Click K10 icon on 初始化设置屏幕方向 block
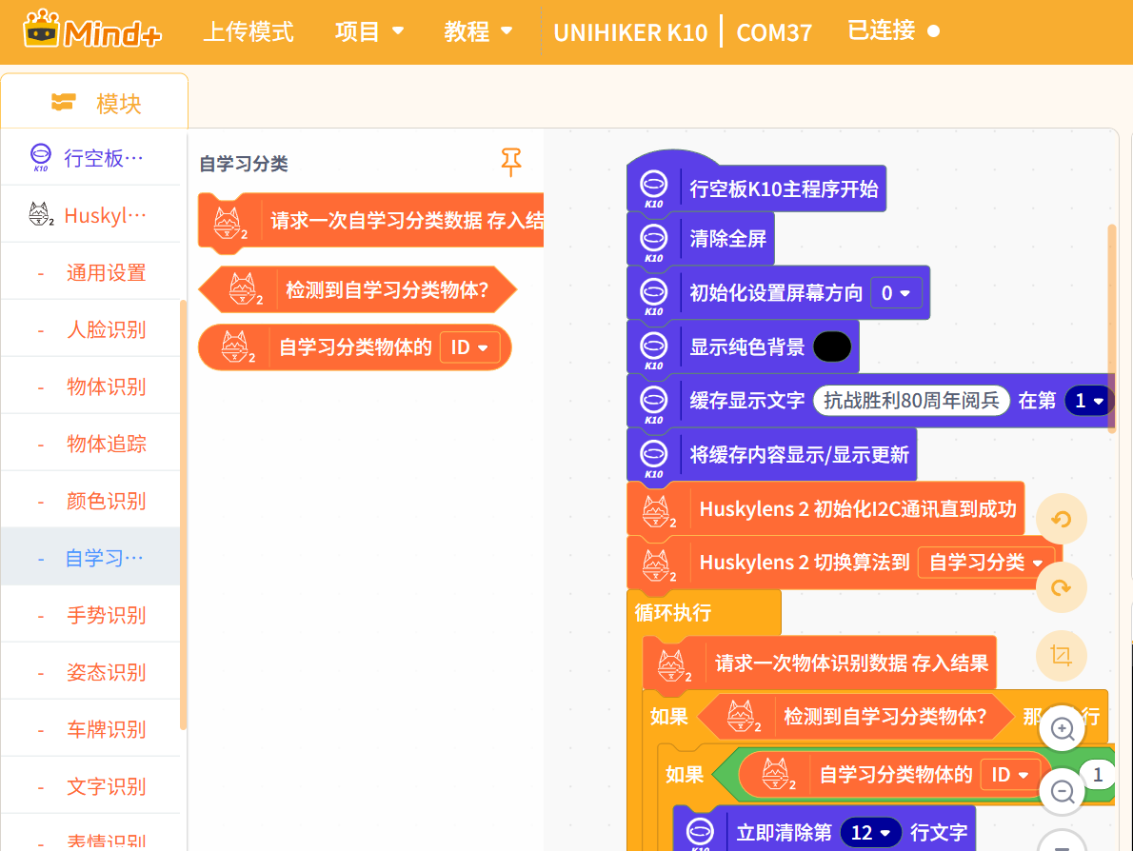This screenshot has width=1133, height=851. 653,295
